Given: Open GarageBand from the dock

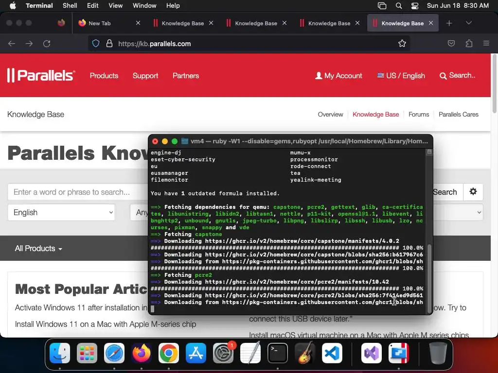Looking at the screenshot, I should (305, 353).
